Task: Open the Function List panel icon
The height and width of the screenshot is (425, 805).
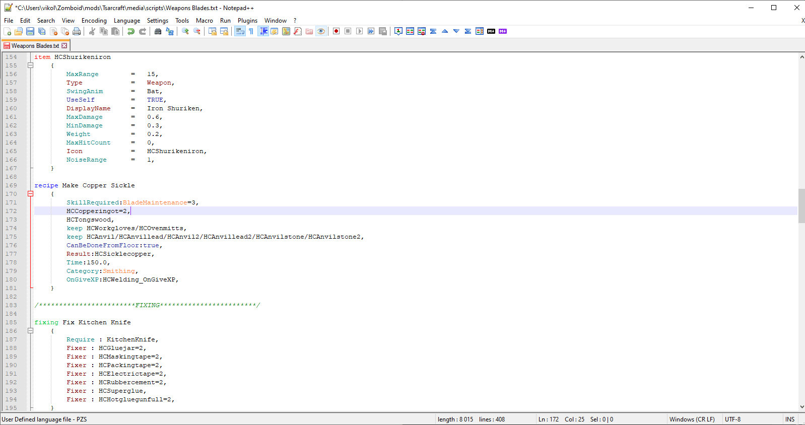Action: (x=298, y=31)
